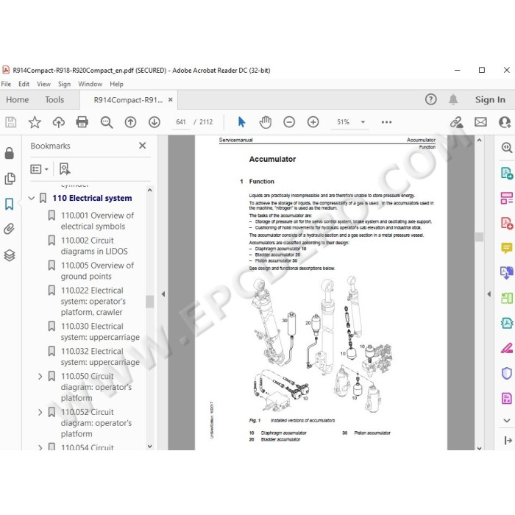Open the Help menu
This screenshot has height=515, width=515.
pos(116,84)
